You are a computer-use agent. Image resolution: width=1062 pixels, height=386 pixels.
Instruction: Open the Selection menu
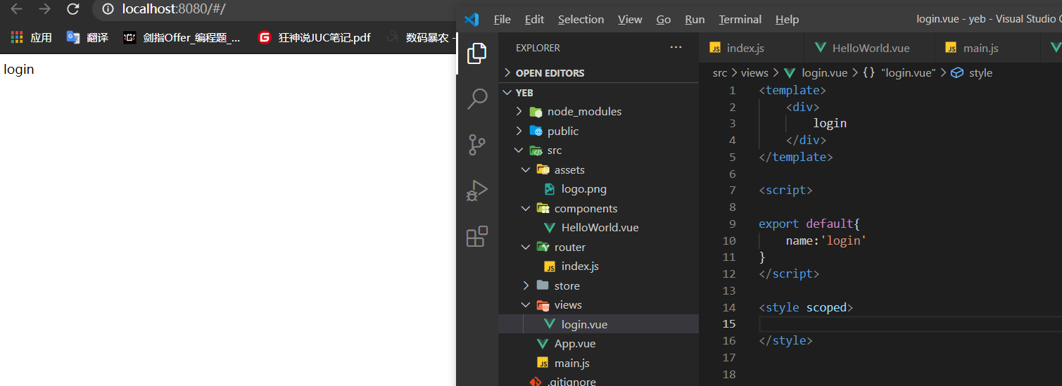click(581, 20)
